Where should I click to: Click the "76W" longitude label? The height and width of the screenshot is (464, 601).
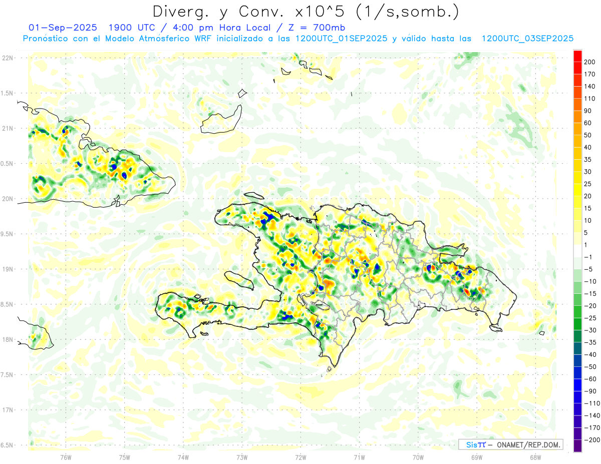tap(66, 457)
